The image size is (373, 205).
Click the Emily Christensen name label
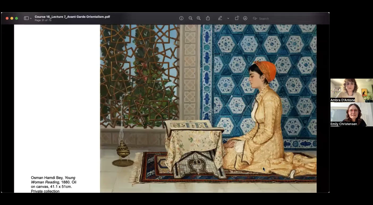[x=344, y=124]
